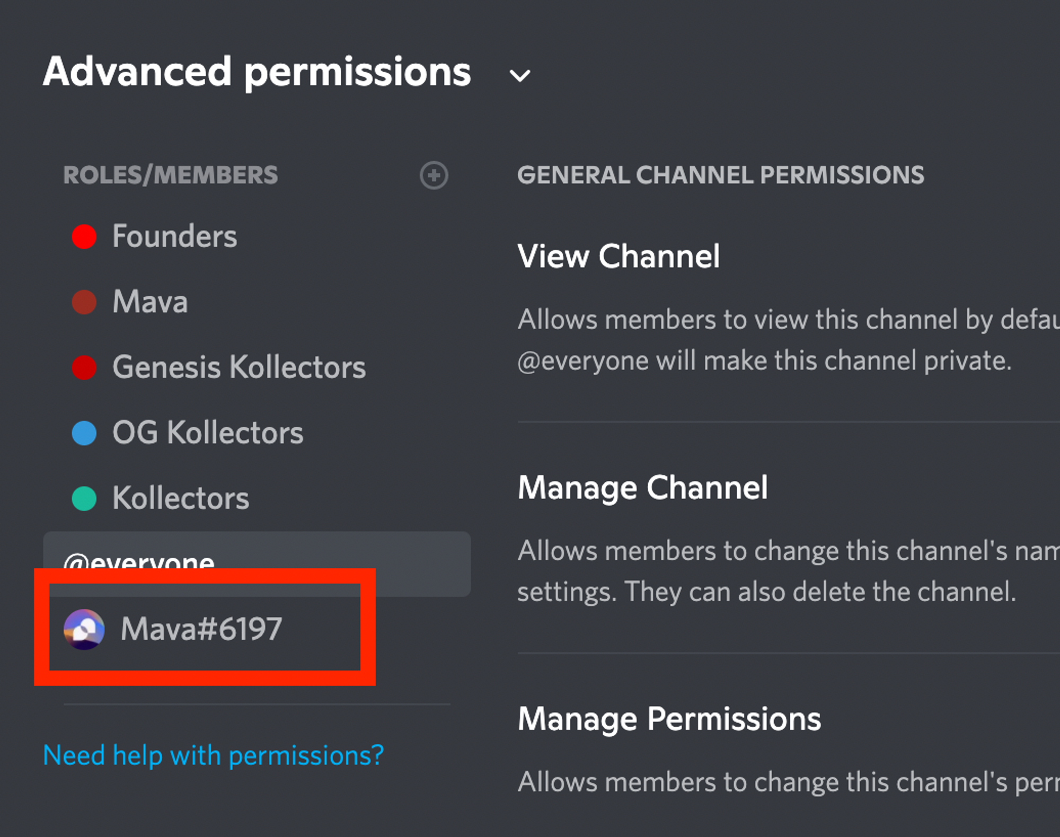Open the OG Kollectors role permissions

pos(208,433)
